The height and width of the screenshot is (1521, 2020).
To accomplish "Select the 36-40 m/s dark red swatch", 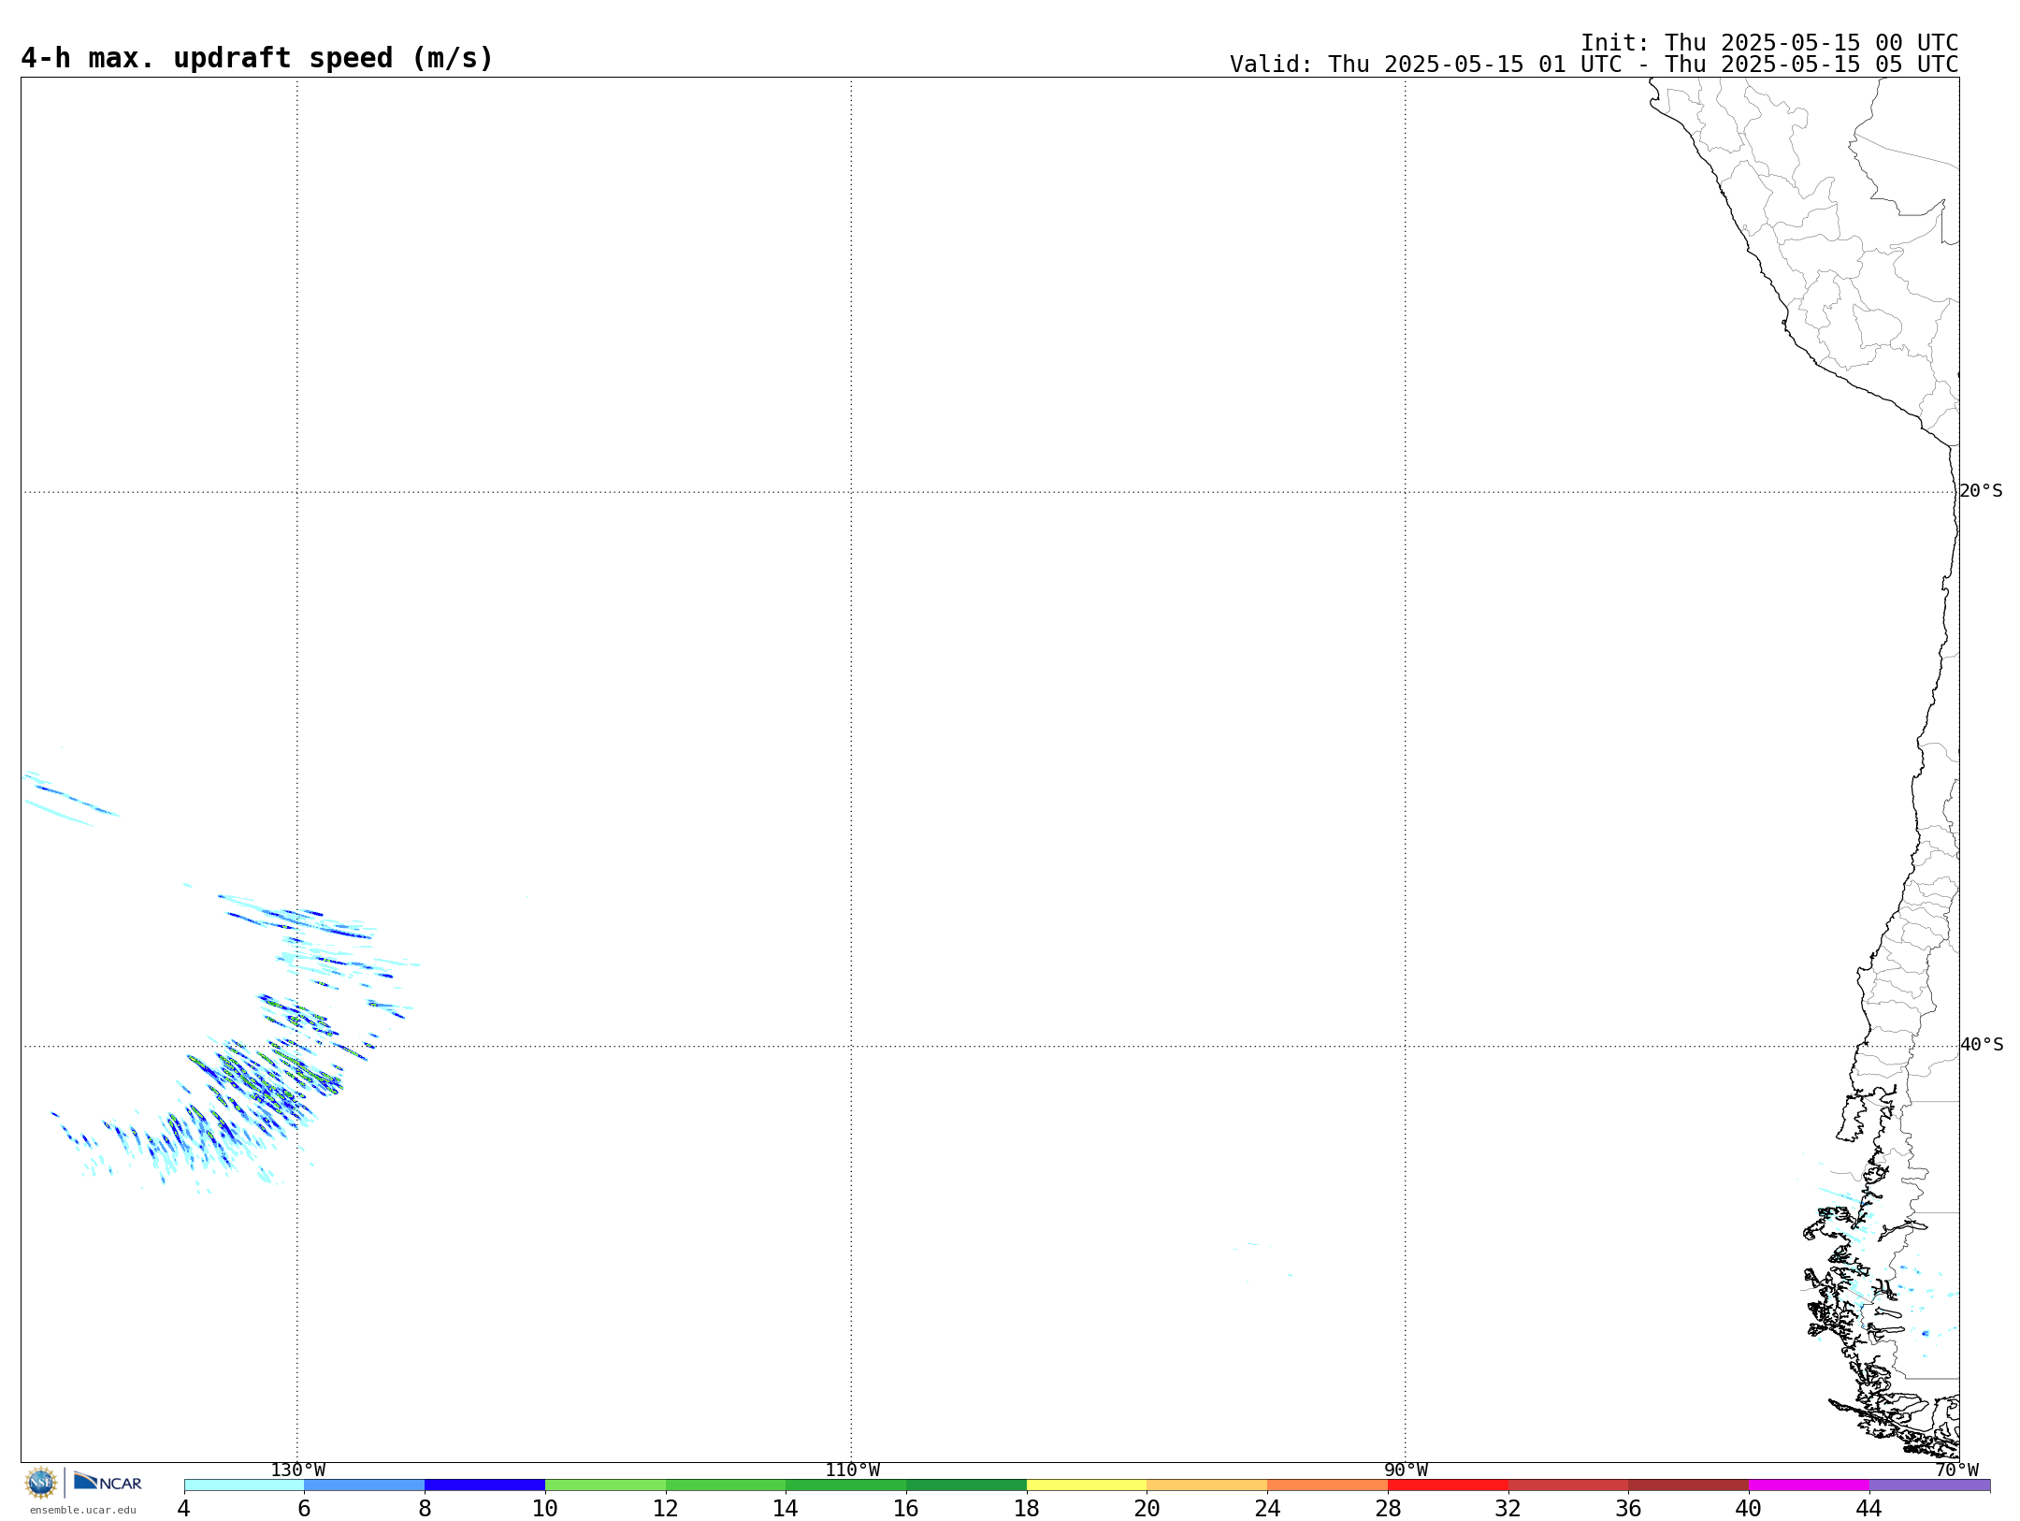I will point(1689,1485).
